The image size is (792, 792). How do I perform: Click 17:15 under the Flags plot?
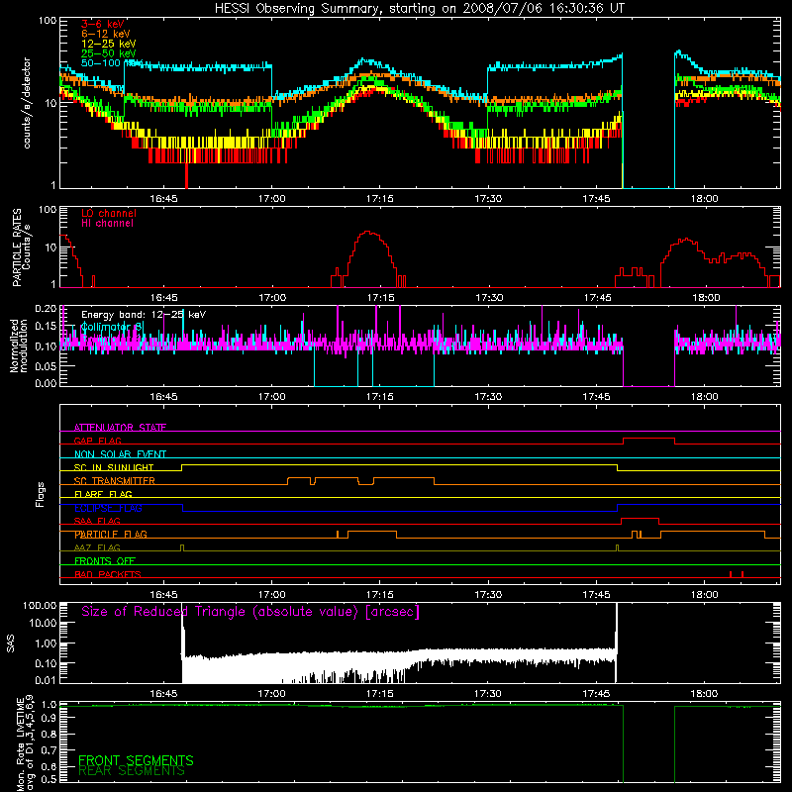380,595
